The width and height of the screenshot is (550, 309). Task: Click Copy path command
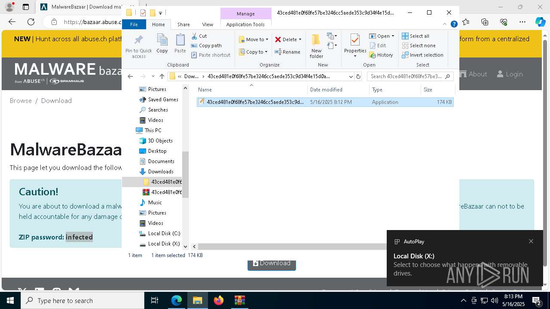point(206,45)
